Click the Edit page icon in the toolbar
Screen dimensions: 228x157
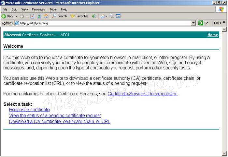click(x=118, y=16)
